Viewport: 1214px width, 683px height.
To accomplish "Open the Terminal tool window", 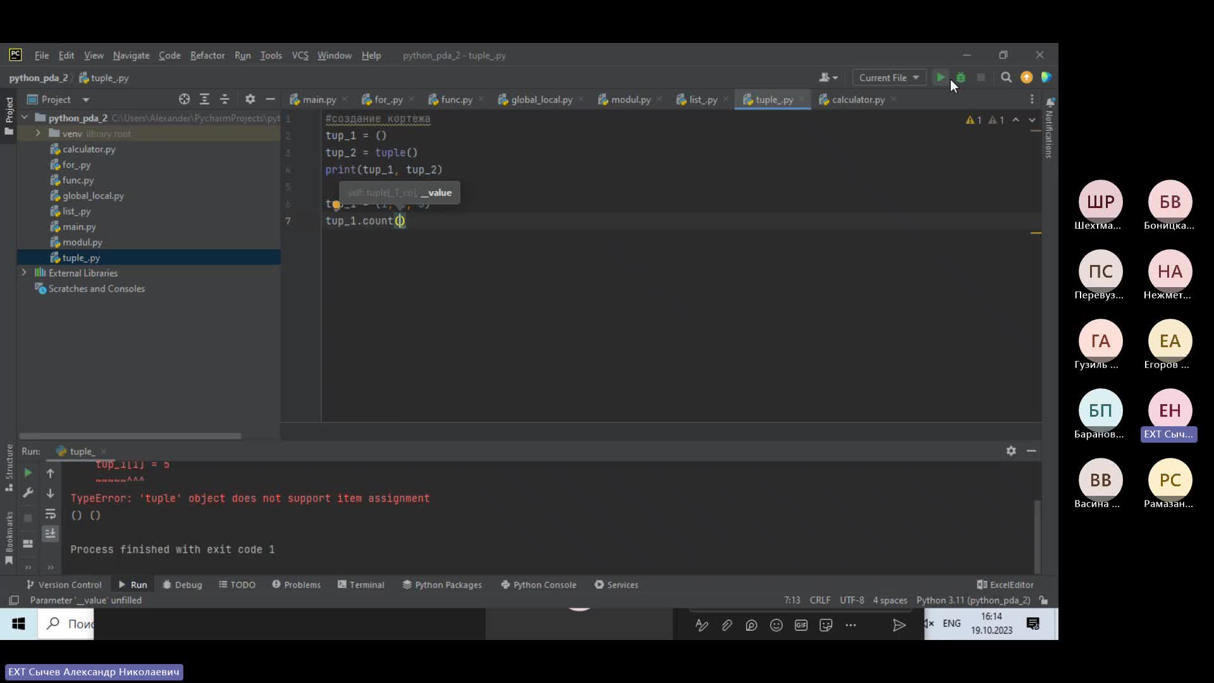I will 361,584.
